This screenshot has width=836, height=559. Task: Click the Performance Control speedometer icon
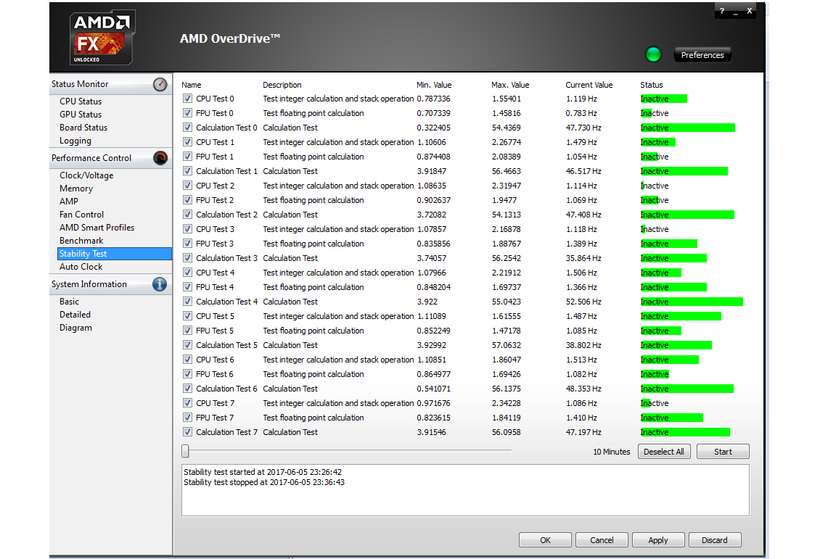coord(160,158)
